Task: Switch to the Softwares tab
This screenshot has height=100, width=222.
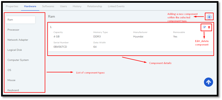Action: [48, 6]
